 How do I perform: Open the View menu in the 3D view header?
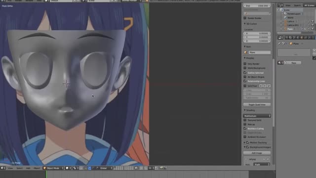(10, 168)
